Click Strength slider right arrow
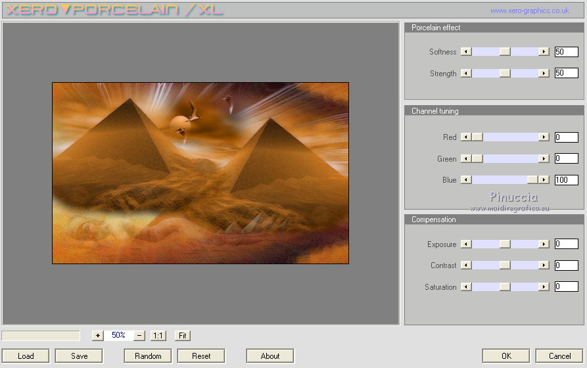Image resolution: width=587 pixels, height=368 pixels. [x=544, y=73]
